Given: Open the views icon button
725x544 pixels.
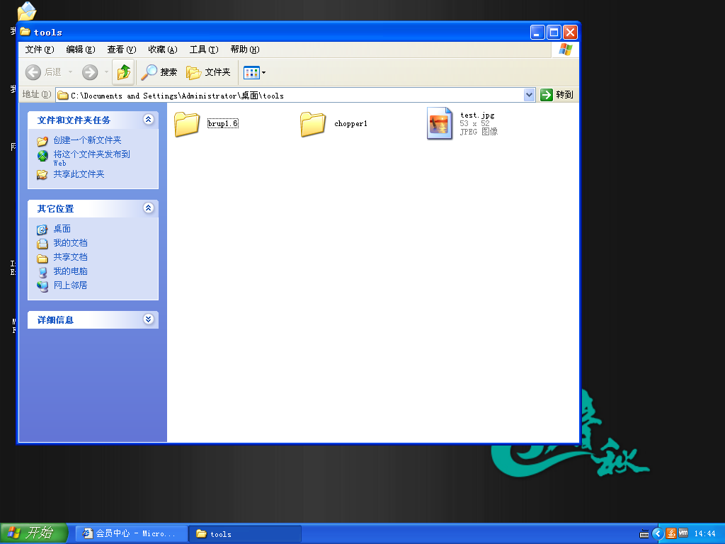Looking at the screenshot, I should 251,73.
